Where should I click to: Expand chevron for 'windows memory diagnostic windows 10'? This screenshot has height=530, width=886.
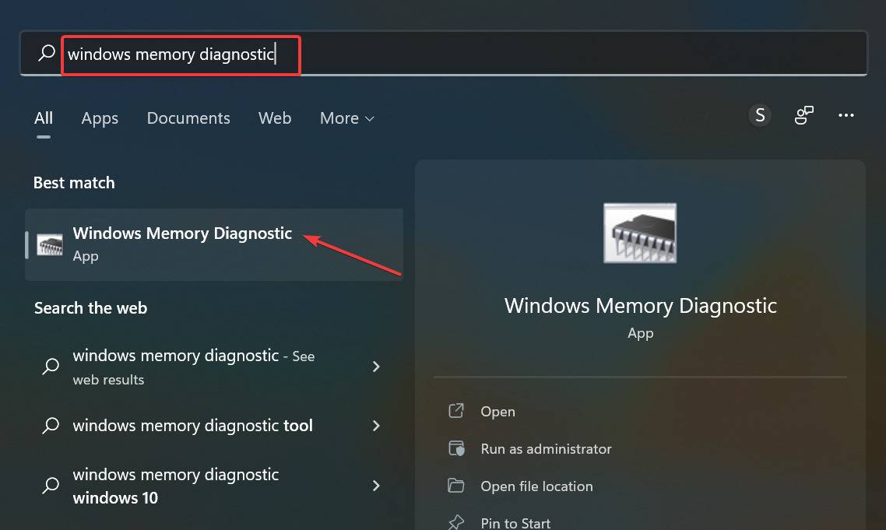[376, 486]
